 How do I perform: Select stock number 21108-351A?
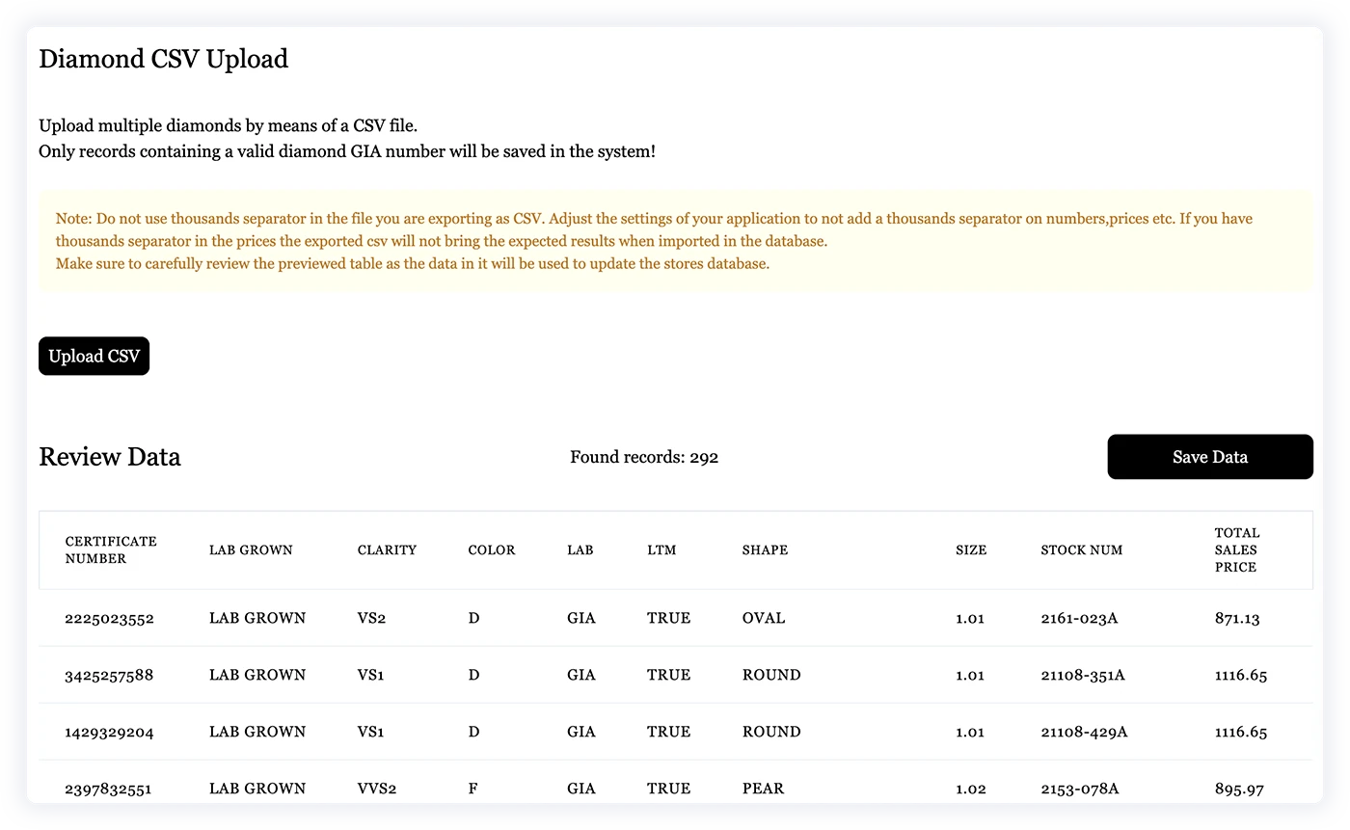pos(1083,675)
